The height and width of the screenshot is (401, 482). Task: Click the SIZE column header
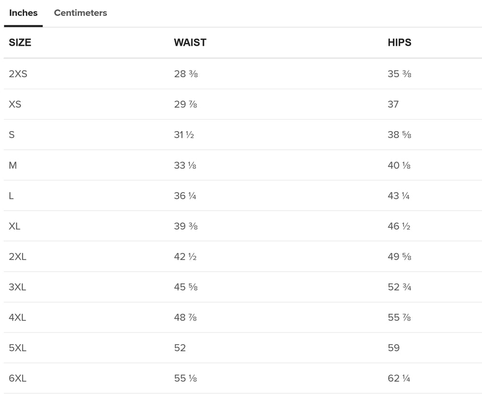pyautogui.click(x=20, y=42)
